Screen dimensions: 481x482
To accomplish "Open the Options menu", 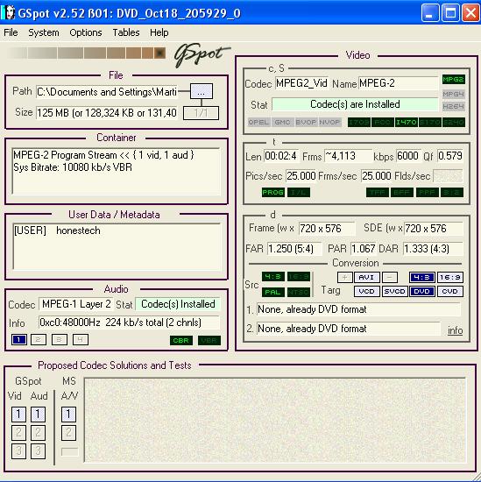I will pyautogui.click(x=86, y=32).
